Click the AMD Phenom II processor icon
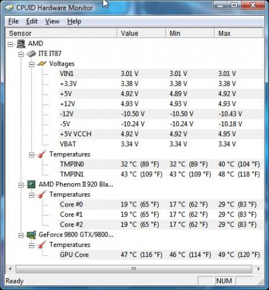Screen dimensions: 269x290 tap(31, 184)
